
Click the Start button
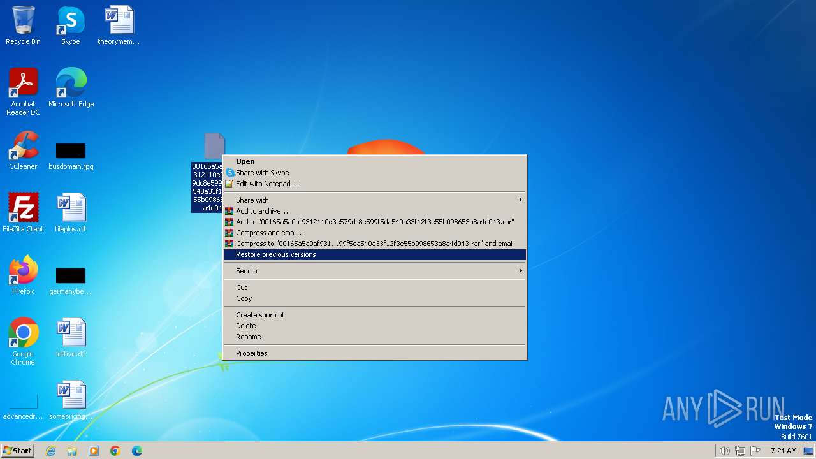[18, 451]
